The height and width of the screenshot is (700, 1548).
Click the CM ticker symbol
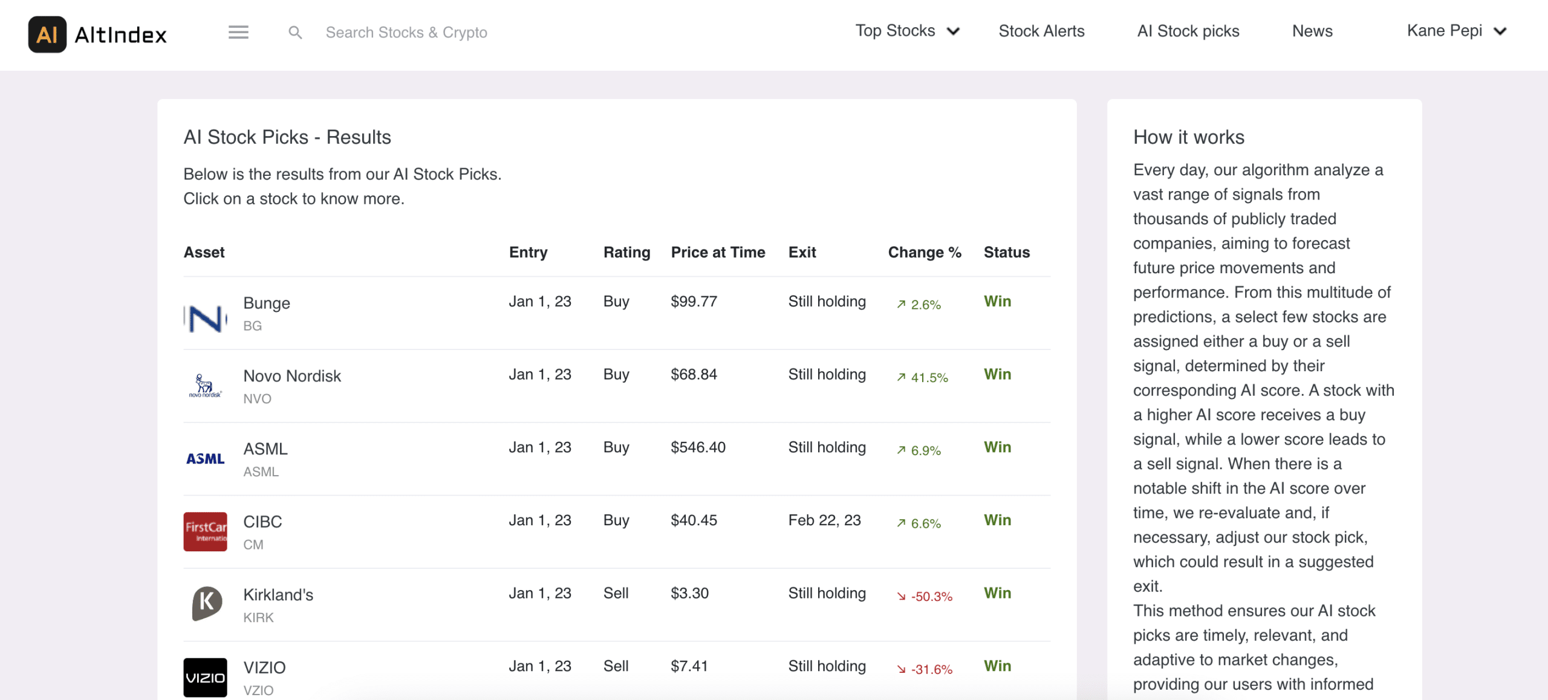pos(253,545)
